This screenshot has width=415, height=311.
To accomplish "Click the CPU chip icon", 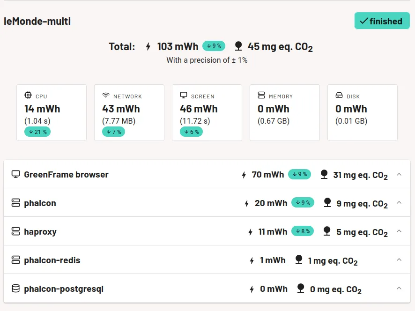I will coord(28,96).
